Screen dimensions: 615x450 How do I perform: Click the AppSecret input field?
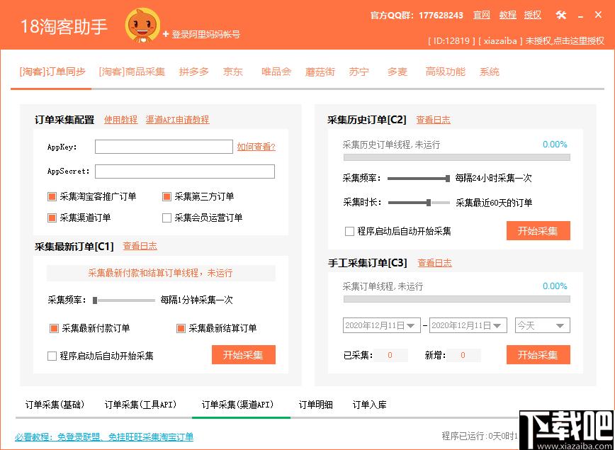coord(185,171)
